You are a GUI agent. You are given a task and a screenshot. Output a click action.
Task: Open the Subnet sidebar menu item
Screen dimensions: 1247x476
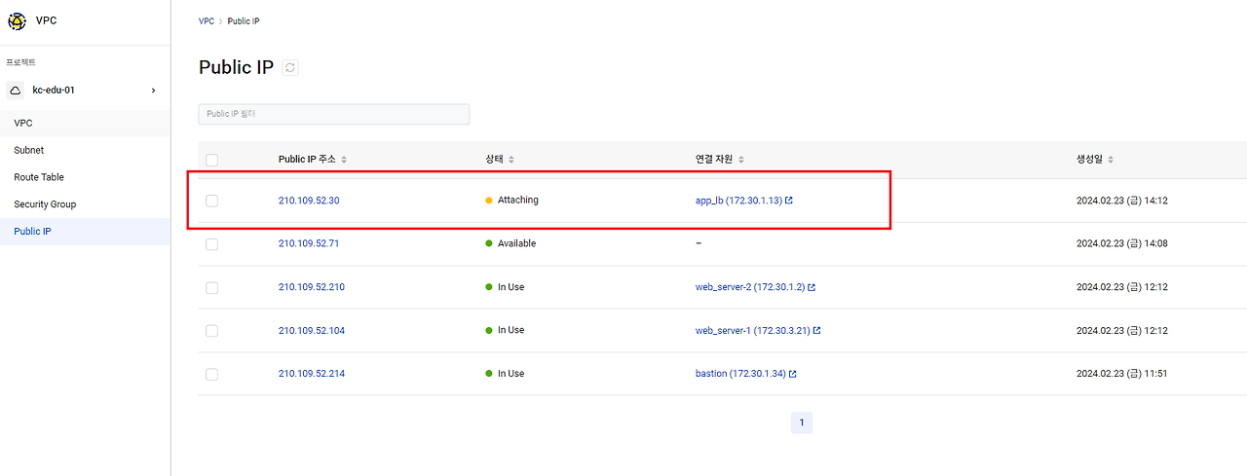click(85, 151)
